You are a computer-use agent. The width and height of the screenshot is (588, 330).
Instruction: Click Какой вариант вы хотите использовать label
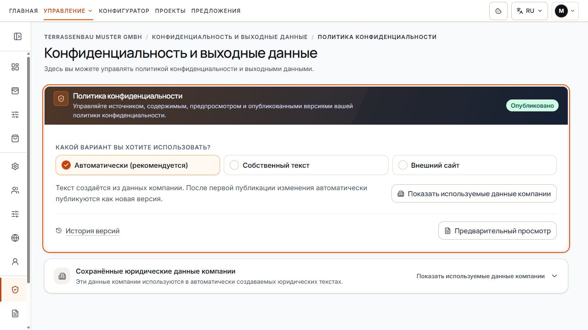tap(133, 147)
